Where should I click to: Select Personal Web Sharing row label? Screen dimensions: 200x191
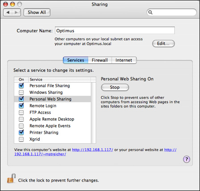50,99
